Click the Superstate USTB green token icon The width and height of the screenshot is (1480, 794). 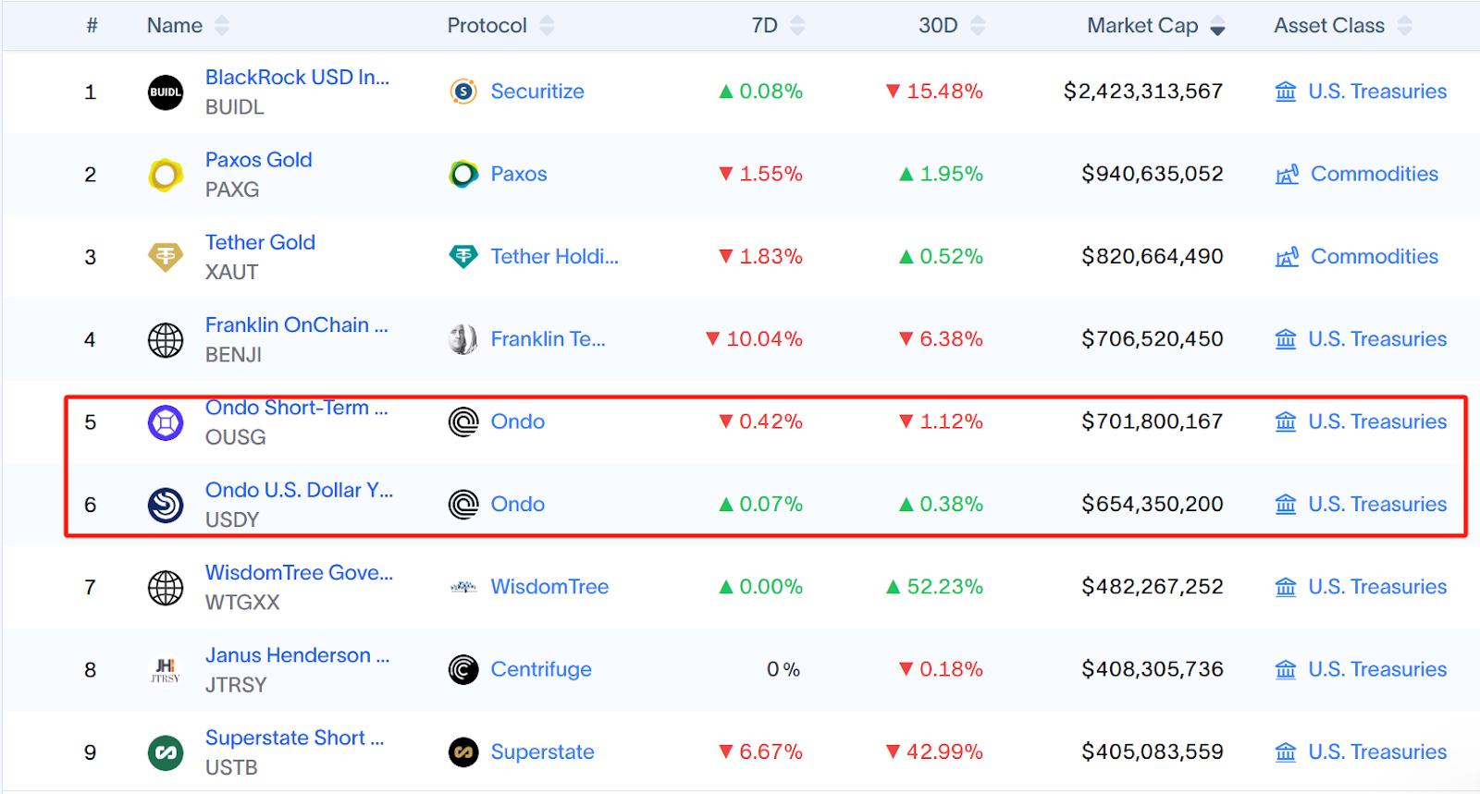pos(166,752)
